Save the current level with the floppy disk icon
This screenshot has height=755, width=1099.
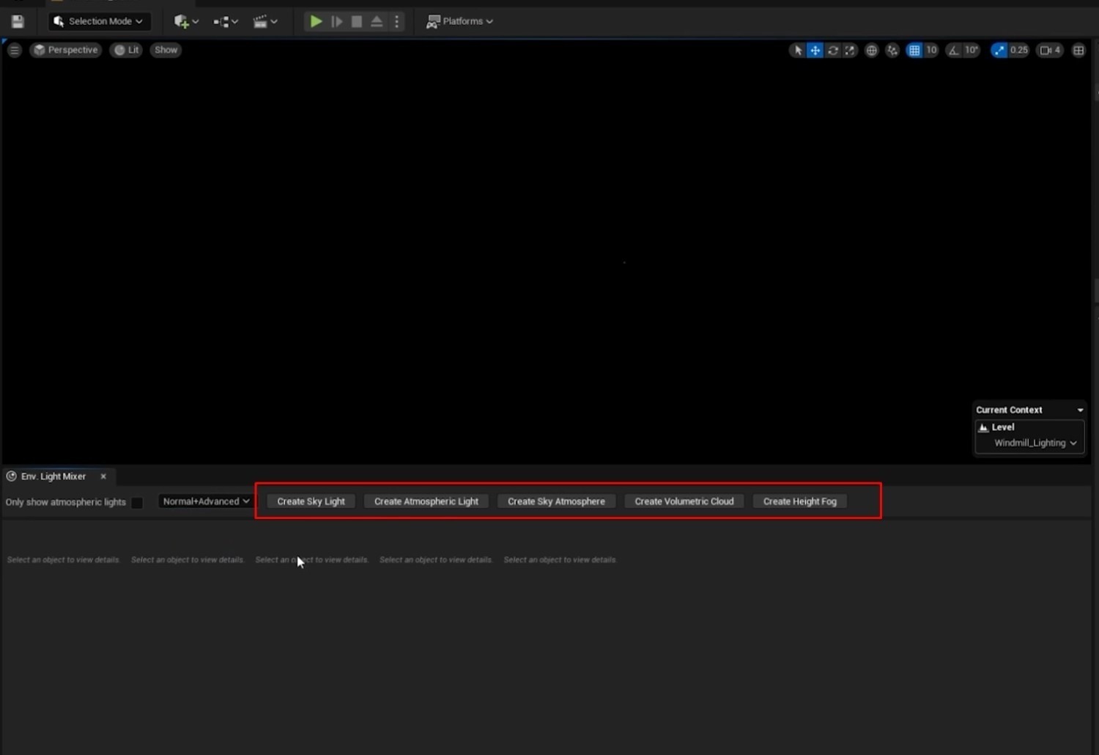pyautogui.click(x=18, y=21)
